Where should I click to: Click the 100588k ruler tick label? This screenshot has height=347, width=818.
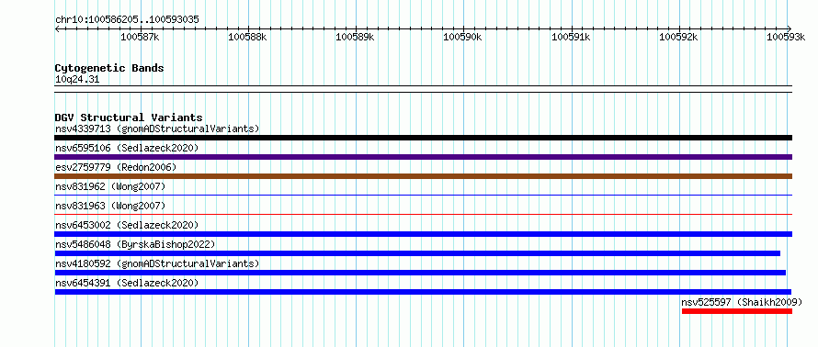[x=248, y=37]
